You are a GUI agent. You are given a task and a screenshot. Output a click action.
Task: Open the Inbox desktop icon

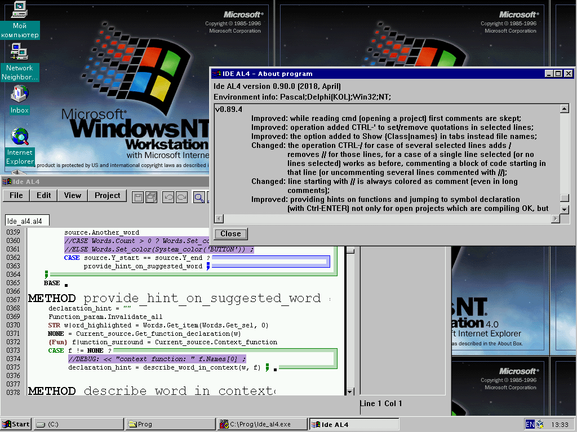pyautogui.click(x=20, y=100)
